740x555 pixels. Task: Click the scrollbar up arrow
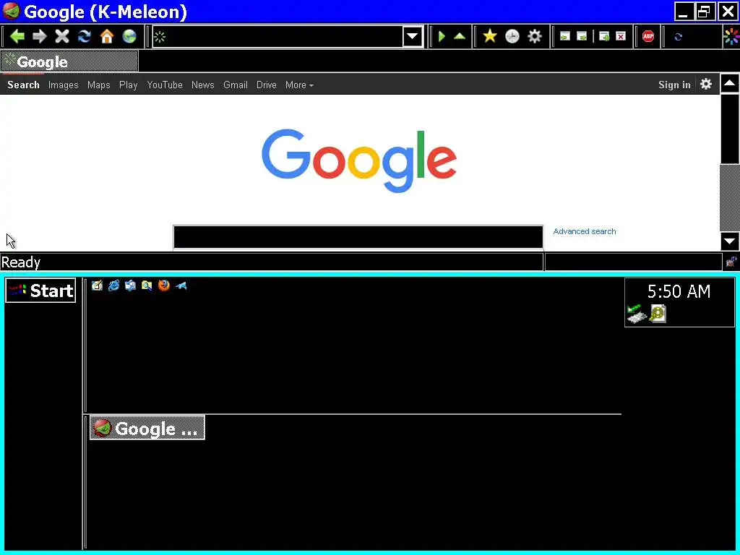pyautogui.click(x=730, y=84)
